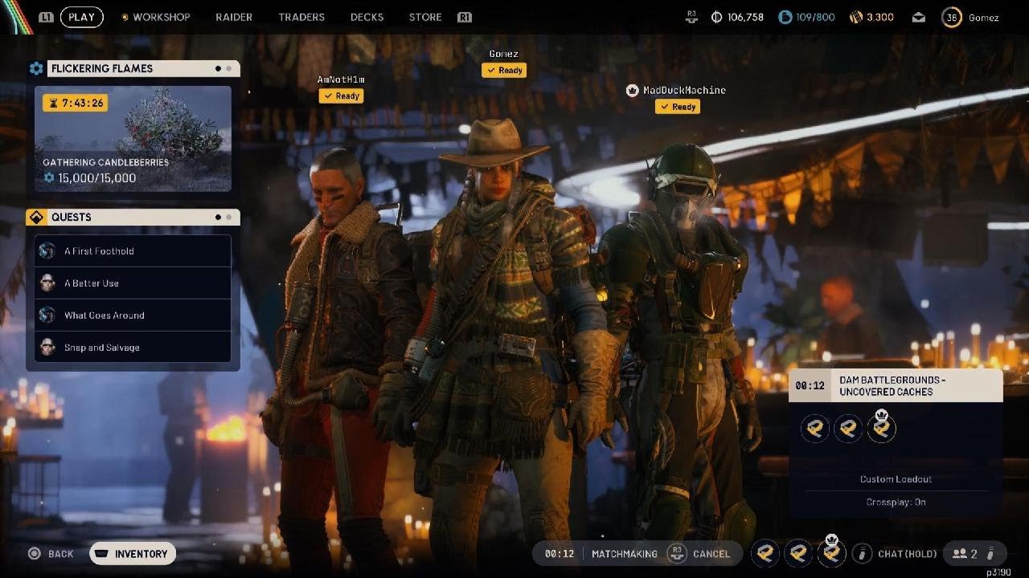The width and height of the screenshot is (1029, 578).
Task: Go to the TRADERS tab
Action: tap(301, 17)
